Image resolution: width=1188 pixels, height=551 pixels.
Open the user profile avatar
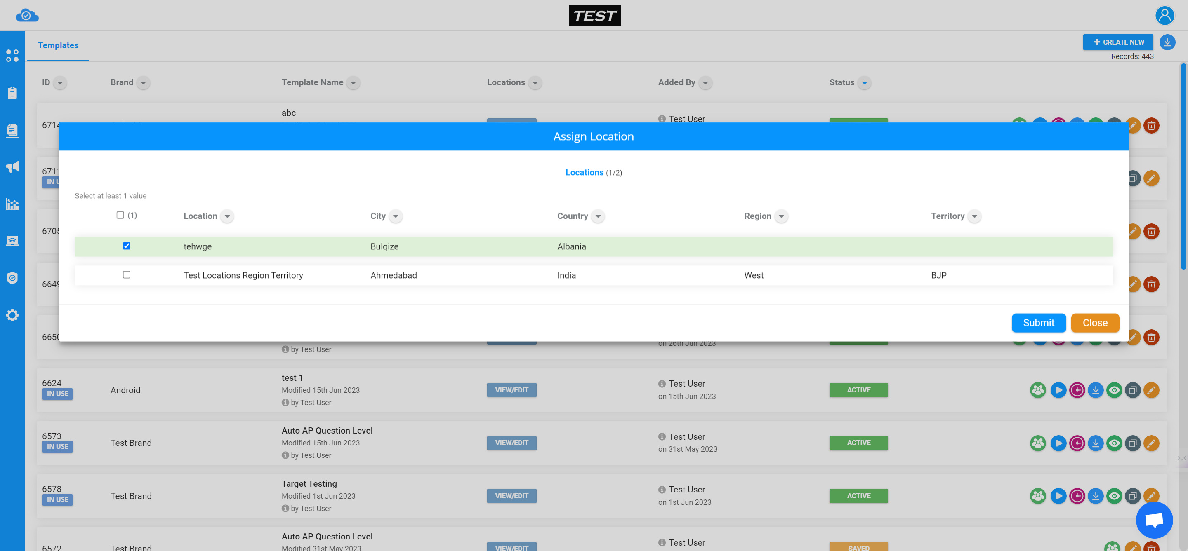point(1164,15)
